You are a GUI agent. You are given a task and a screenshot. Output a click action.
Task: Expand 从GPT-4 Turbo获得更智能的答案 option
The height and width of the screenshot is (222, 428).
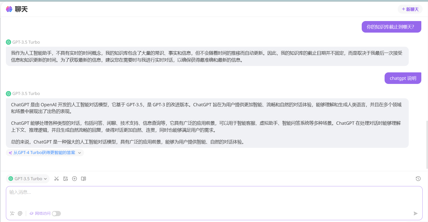point(45,153)
